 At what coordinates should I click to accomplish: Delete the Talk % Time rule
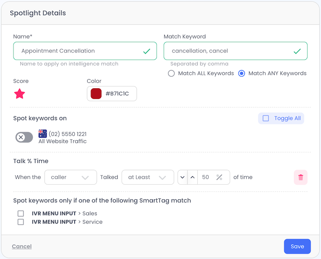(x=300, y=177)
